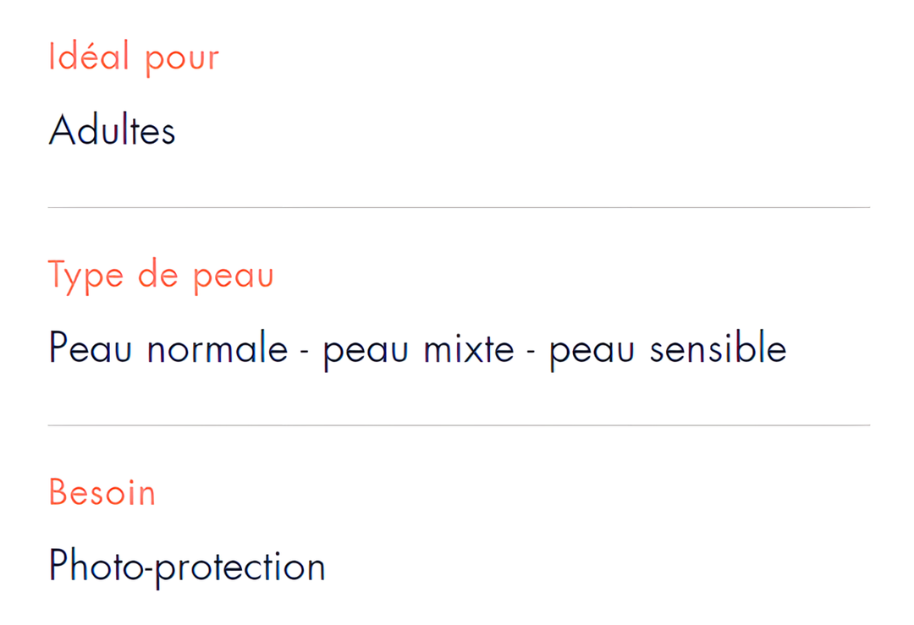The height and width of the screenshot is (625, 914).
Task: Select the 'Photo-protection' value text
Action: click(x=186, y=567)
